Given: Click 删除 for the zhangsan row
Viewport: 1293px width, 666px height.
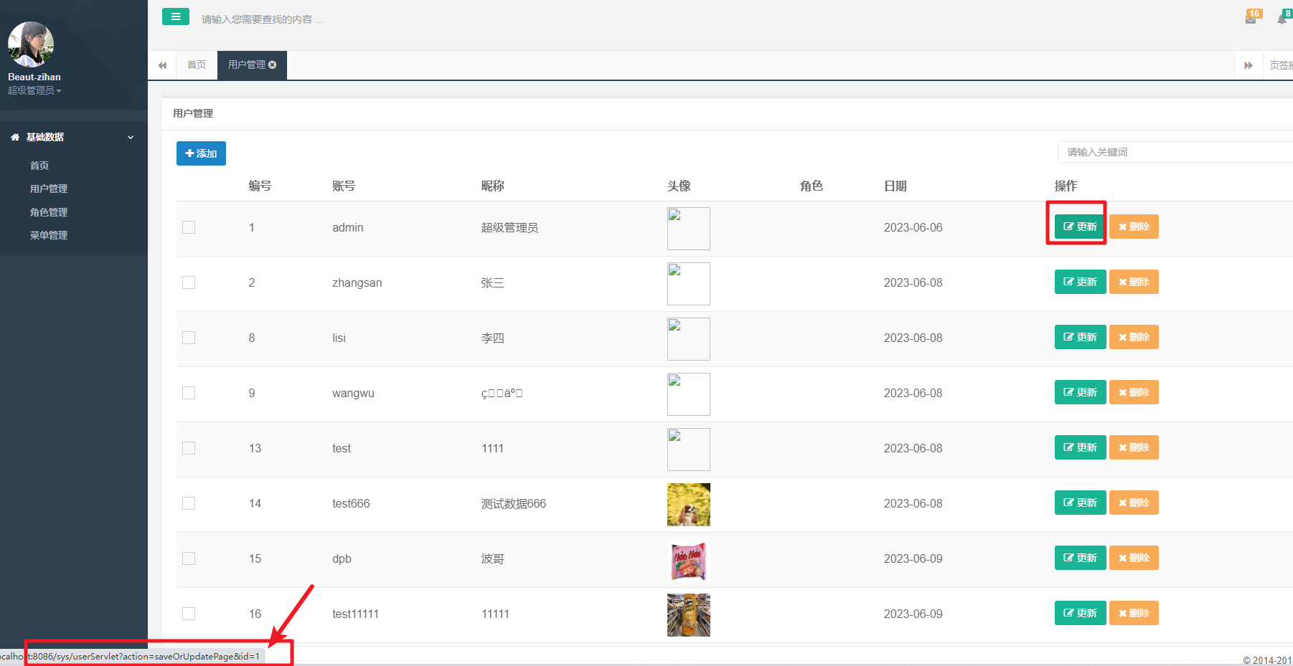Looking at the screenshot, I should click(x=1134, y=282).
